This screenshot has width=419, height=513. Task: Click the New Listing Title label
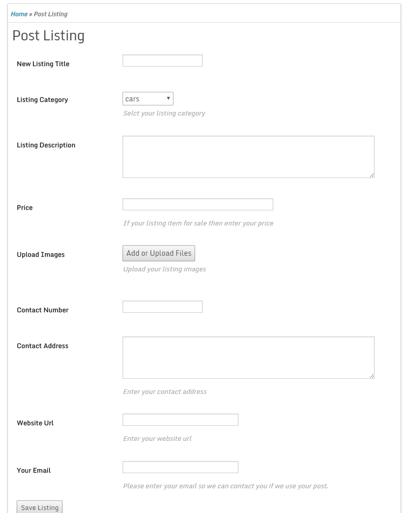43,64
